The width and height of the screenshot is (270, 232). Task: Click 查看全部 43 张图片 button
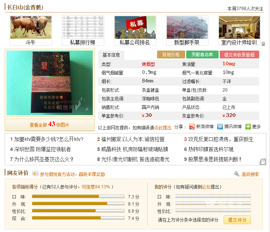coord(50,125)
